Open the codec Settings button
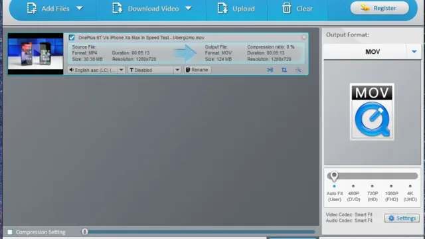This screenshot has height=239, width=425. 402,218
